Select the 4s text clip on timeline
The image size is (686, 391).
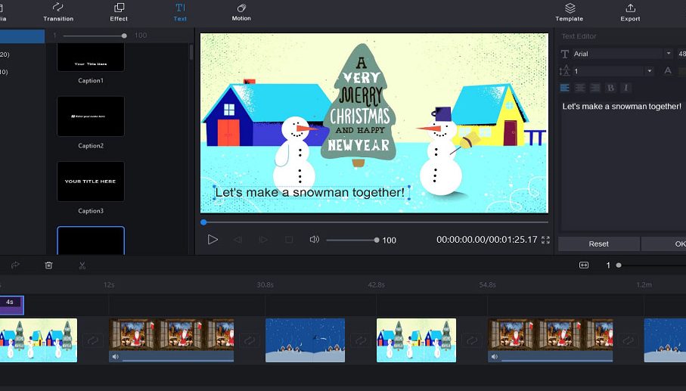coord(12,305)
